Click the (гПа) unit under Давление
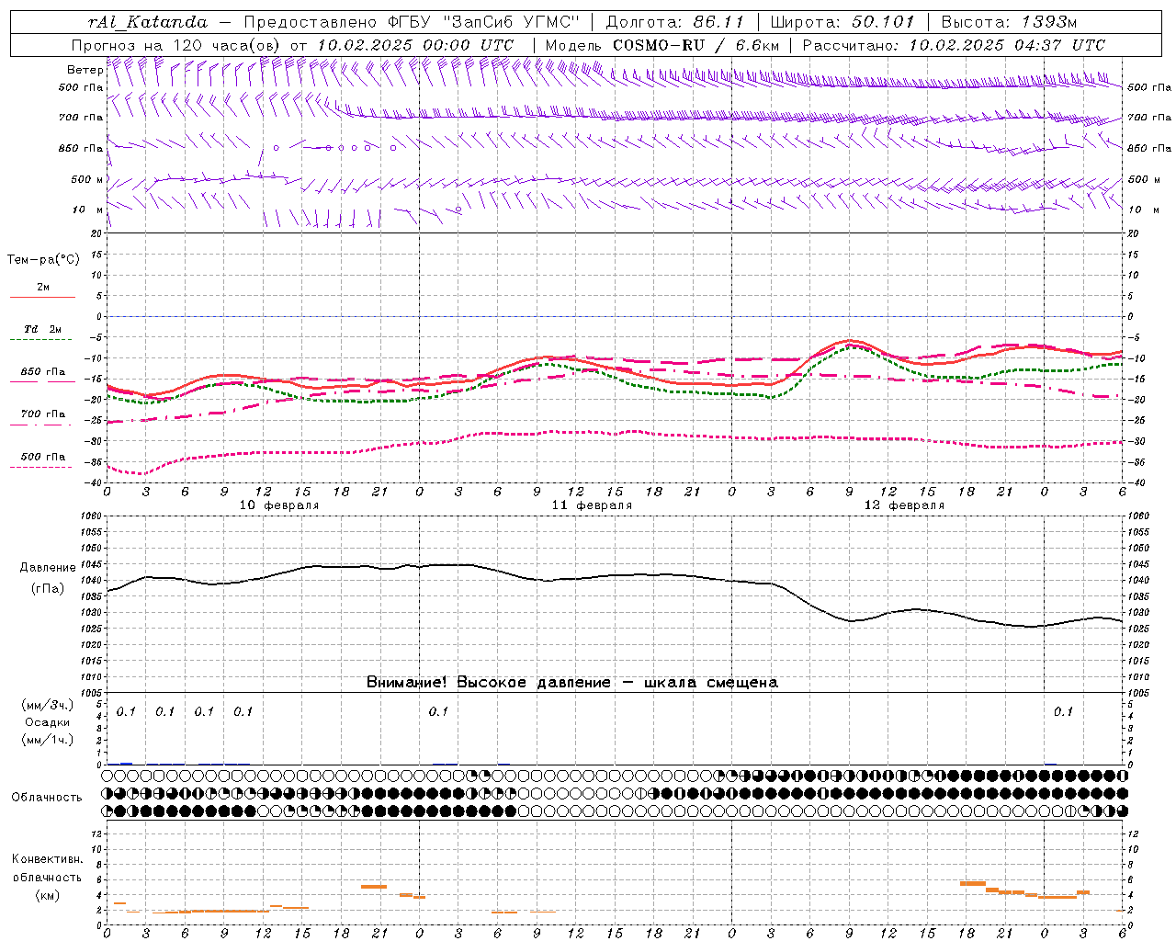 pos(48,588)
